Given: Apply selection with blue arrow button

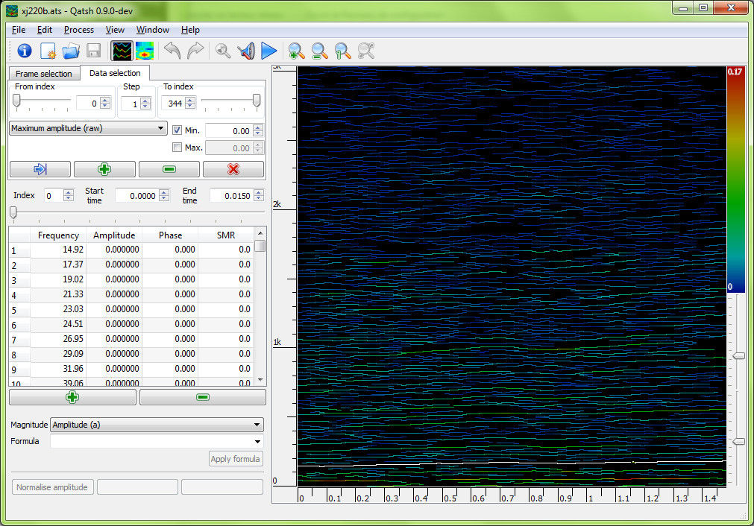Looking at the screenshot, I should coord(40,169).
